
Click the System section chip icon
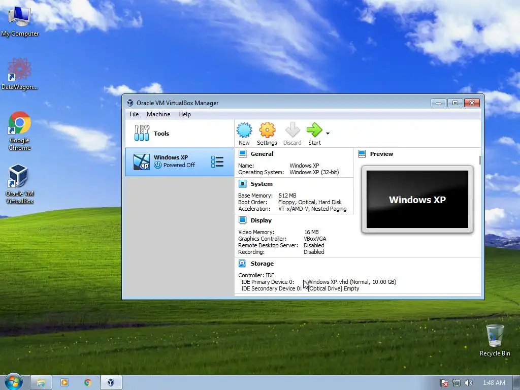242,183
